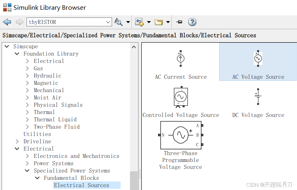The height and width of the screenshot is (190, 297).
Task: Select the AC Current Source block icon
Action: tap(180, 58)
